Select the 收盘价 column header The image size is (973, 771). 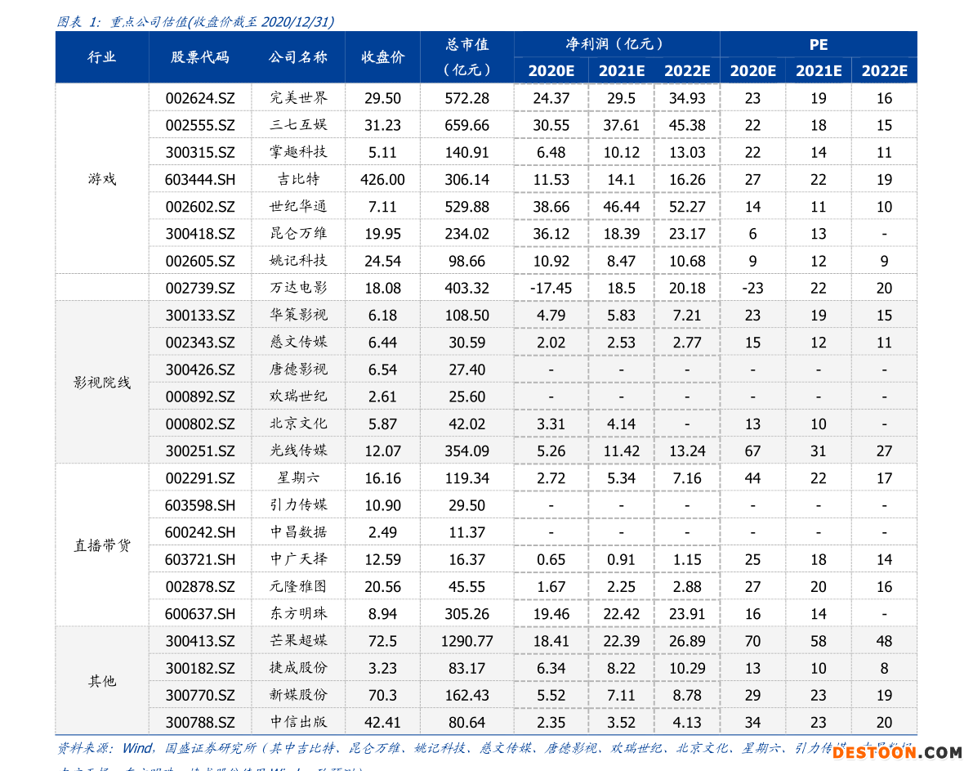click(382, 57)
